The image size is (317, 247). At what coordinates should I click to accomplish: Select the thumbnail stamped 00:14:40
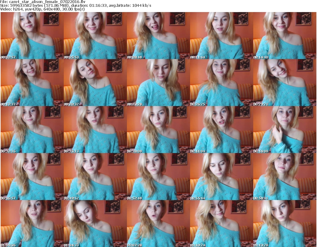285,36
